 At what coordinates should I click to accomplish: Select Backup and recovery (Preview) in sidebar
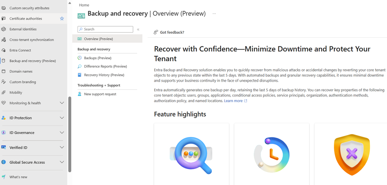[33, 61]
